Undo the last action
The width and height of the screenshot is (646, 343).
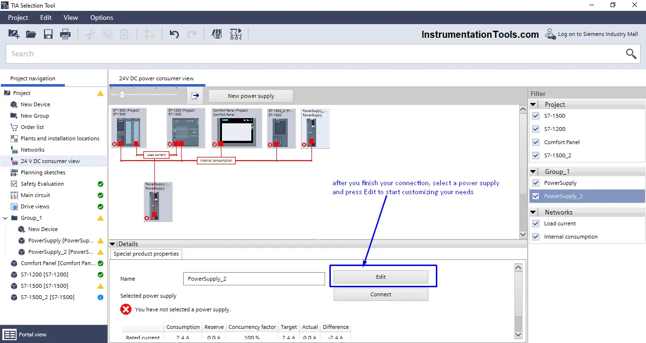coord(174,34)
